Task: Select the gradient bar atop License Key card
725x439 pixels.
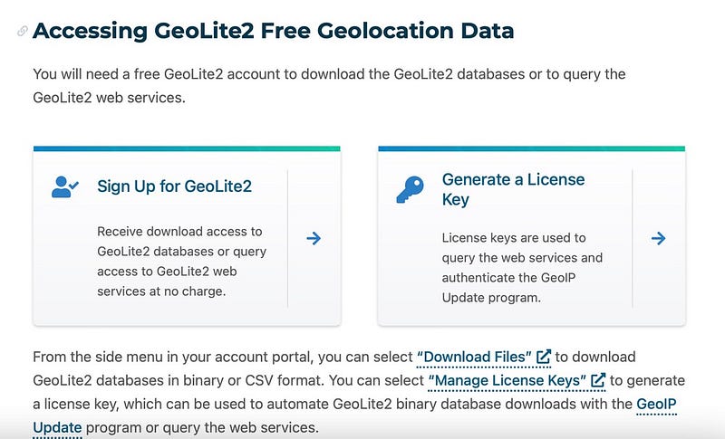Action: (531, 148)
